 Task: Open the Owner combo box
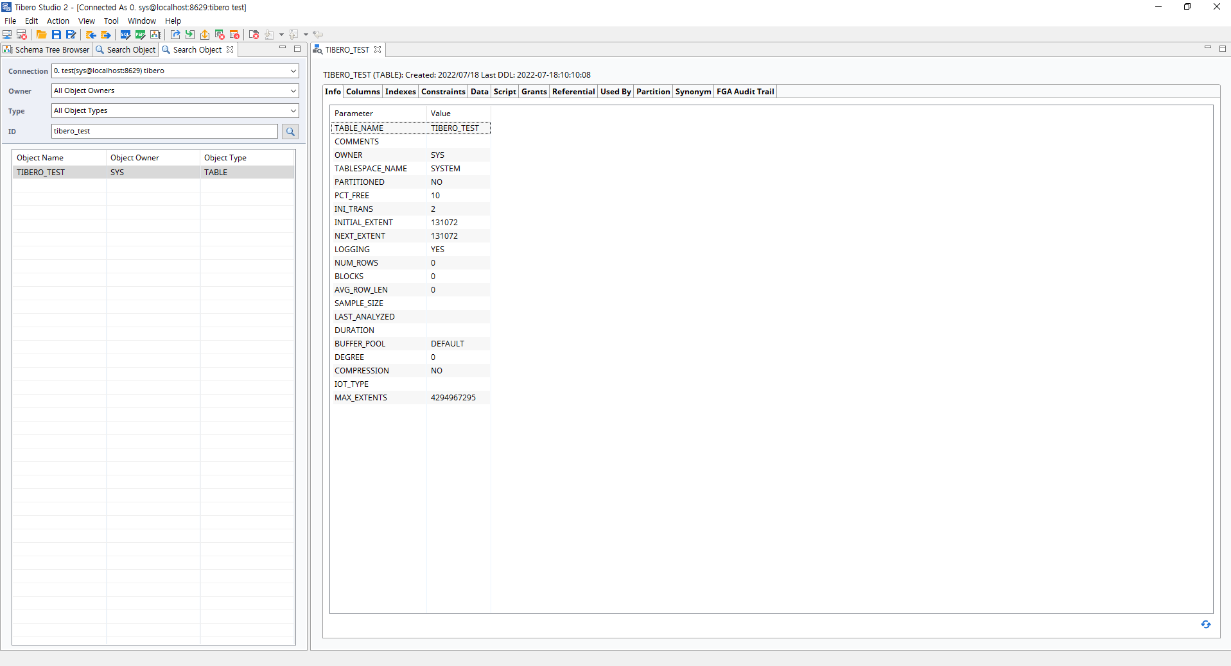tap(175, 90)
